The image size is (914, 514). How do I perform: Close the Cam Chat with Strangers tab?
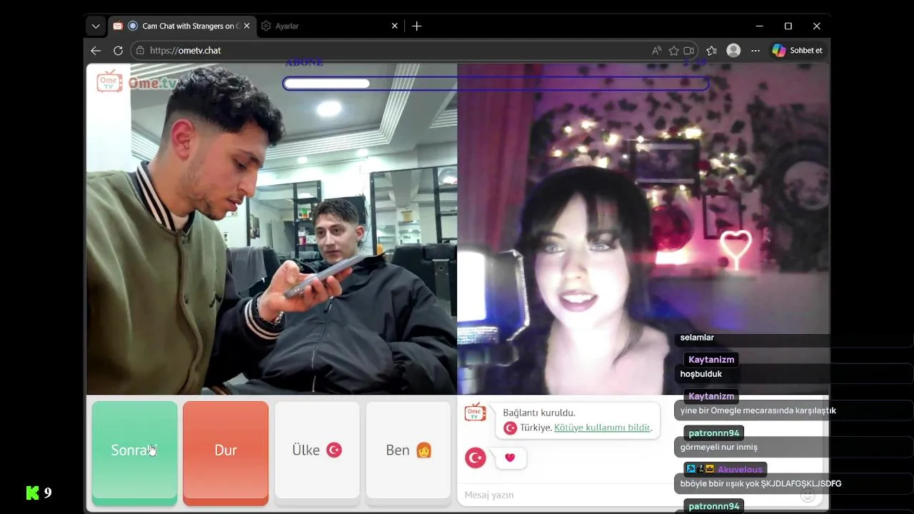pyautogui.click(x=247, y=26)
